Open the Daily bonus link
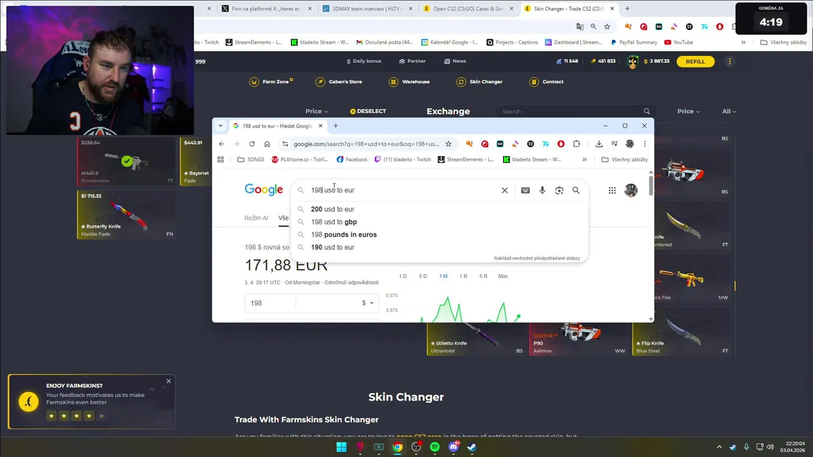This screenshot has width=813, height=457. pyautogui.click(x=364, y=62)
